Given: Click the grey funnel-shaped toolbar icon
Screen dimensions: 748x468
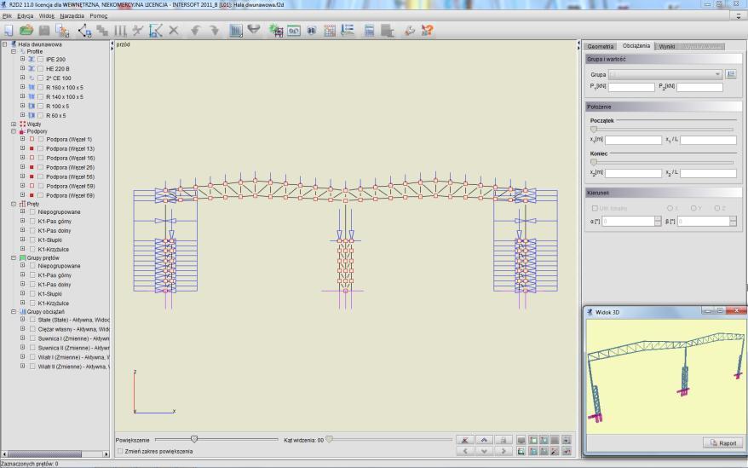Looking at the screenshot, I should 254,30.
